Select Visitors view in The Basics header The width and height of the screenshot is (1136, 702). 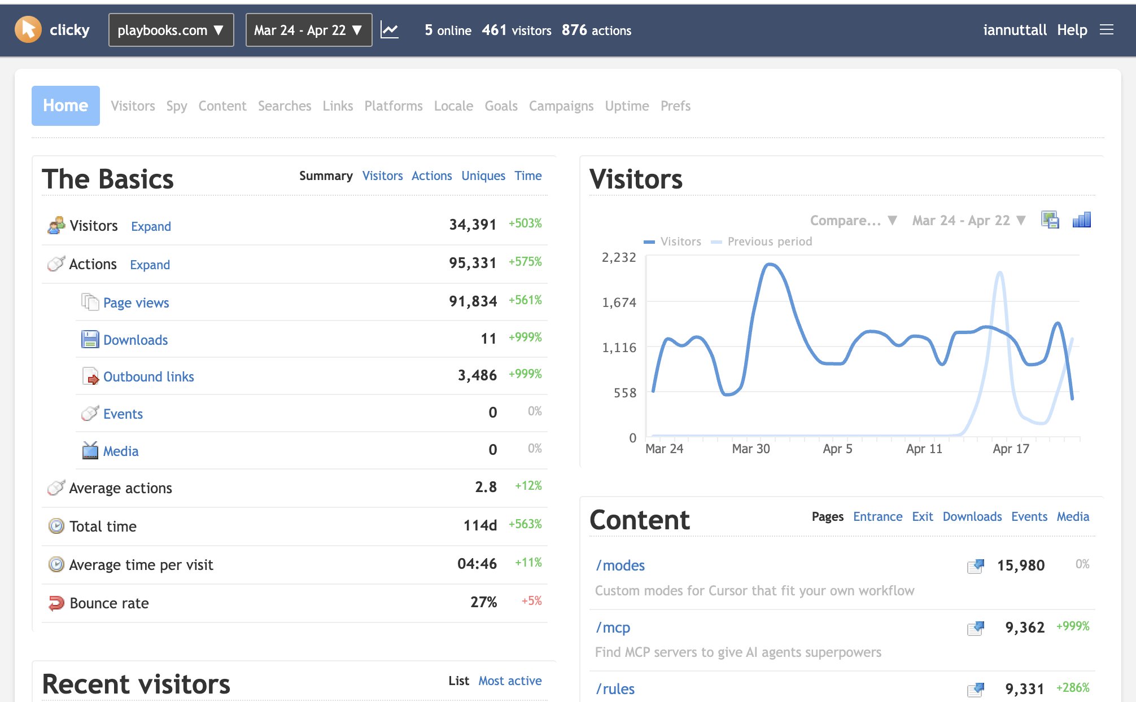click(382, 175)
